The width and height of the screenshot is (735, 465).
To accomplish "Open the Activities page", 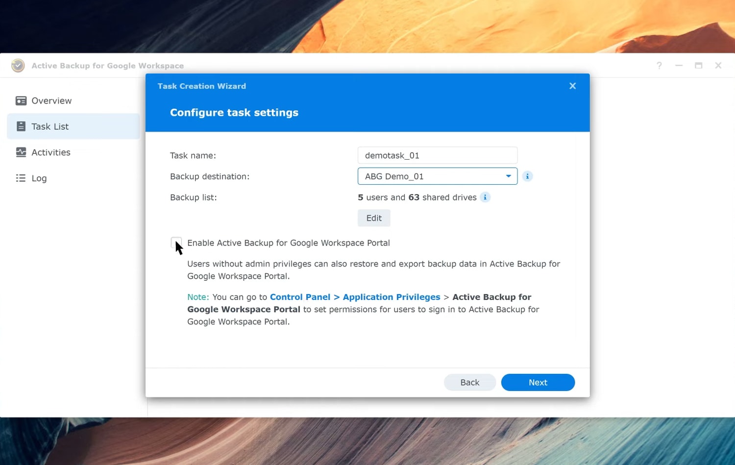I will [x=51, y=152].
